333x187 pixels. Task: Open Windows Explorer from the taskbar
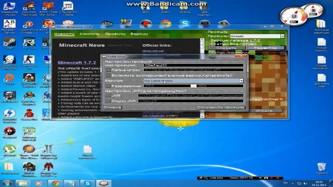tap(23, 183)
